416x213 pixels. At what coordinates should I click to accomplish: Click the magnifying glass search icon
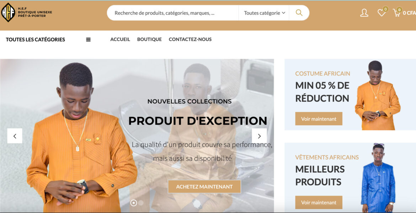pos(299,13)
